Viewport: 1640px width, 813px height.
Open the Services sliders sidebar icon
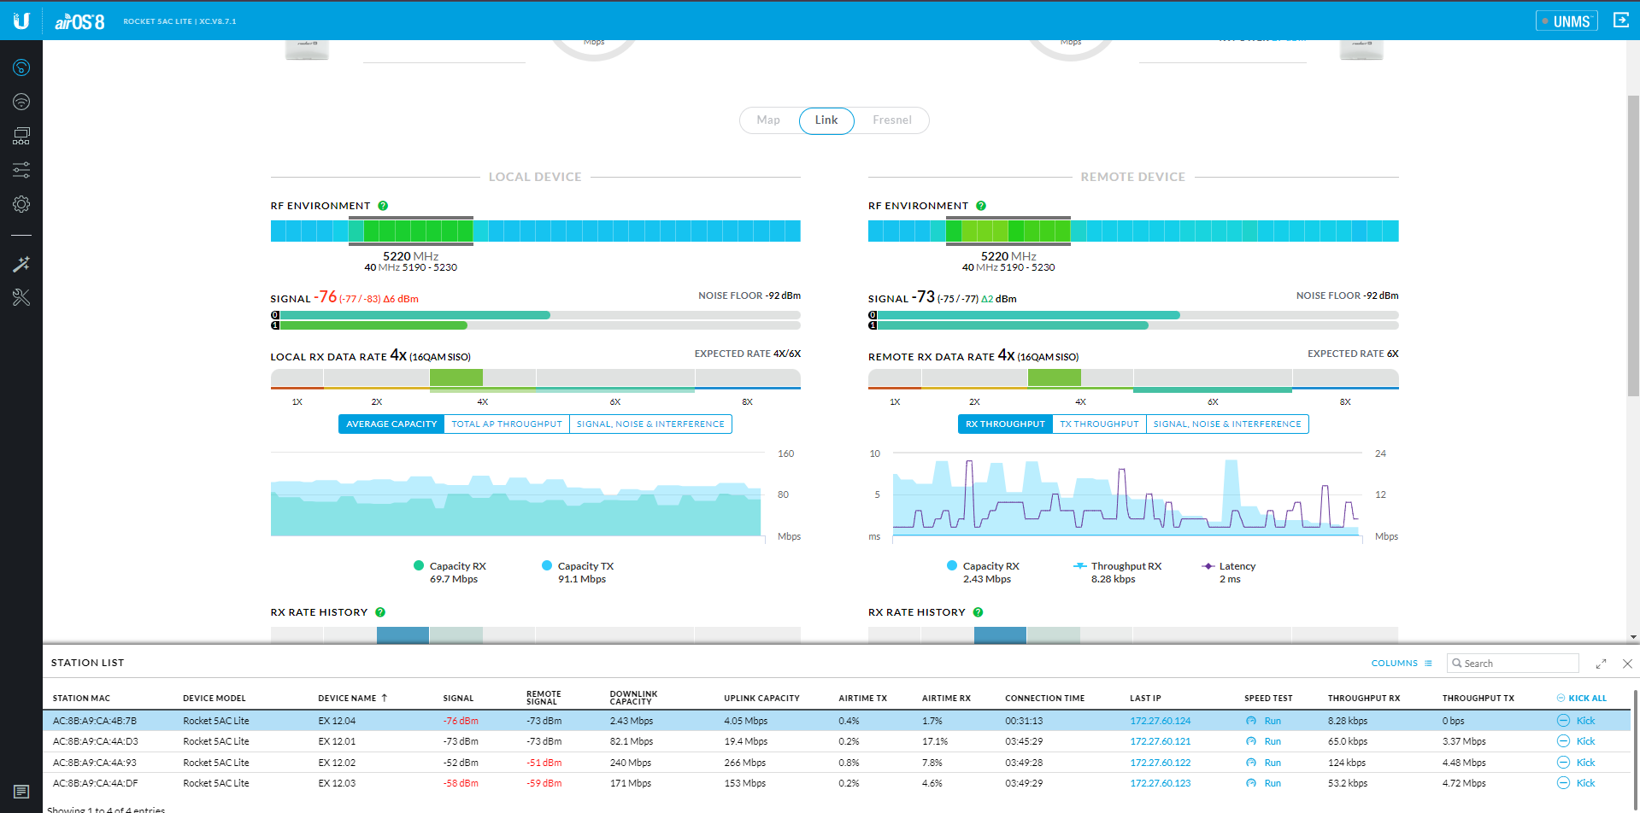21,170
